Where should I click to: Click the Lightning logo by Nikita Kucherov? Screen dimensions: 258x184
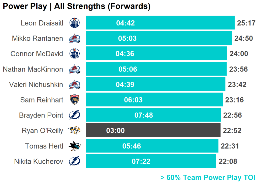click(x=75, y=161)
